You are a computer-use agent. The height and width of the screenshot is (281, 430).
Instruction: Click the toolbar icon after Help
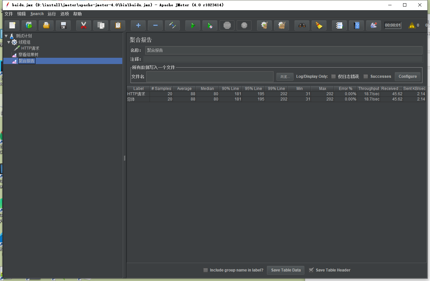coord(374,25)
